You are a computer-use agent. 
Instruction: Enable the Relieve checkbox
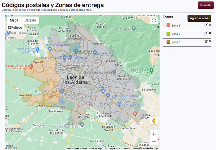(9, 27)
